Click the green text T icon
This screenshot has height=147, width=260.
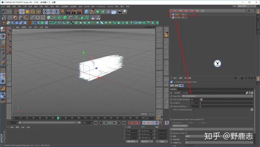(x=76, y=17)
